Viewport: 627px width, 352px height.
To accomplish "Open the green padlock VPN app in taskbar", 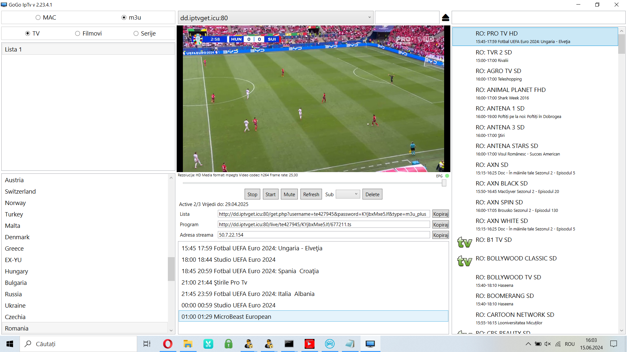I will (x=228, y=344).
